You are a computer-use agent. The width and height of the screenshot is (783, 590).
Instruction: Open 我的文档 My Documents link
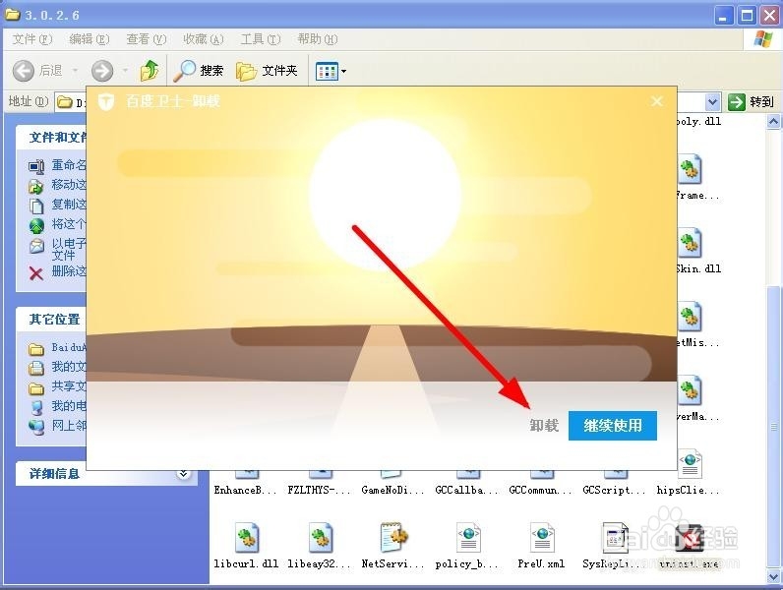pos(69,367)
